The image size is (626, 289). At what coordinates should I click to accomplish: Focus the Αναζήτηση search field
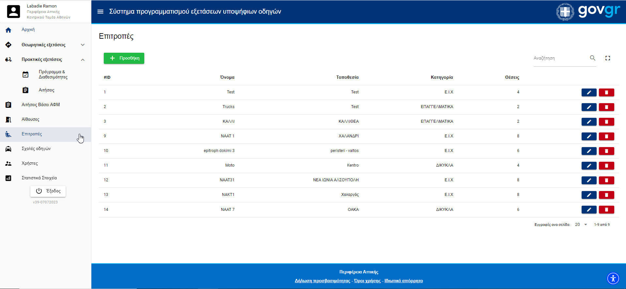[x=560, y=58]
